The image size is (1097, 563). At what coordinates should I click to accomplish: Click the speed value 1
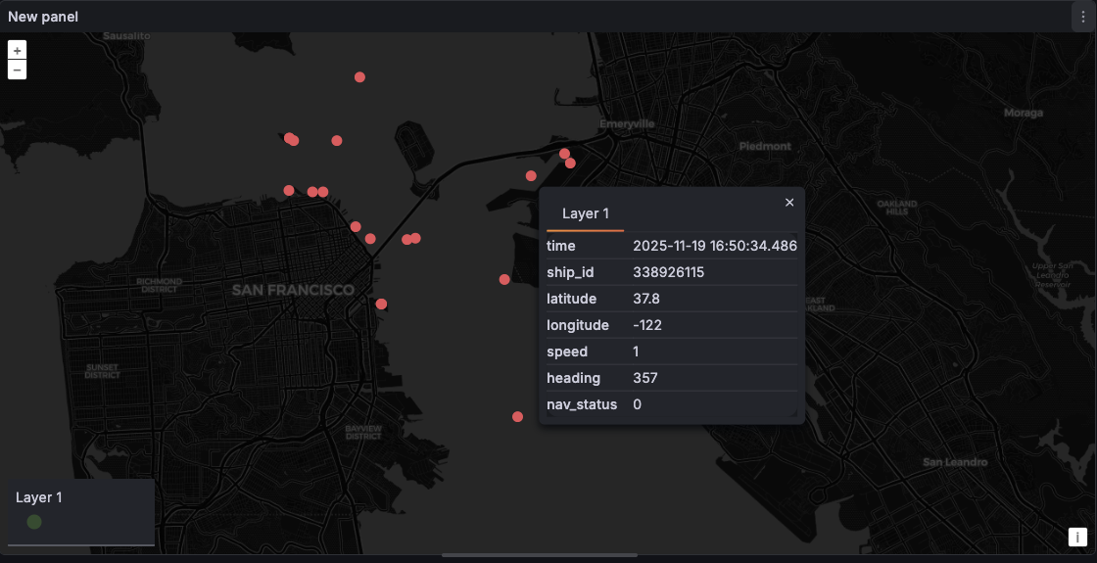click(636, 352)
